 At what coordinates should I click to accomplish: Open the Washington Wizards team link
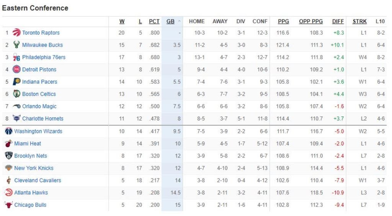click(38, 131)
